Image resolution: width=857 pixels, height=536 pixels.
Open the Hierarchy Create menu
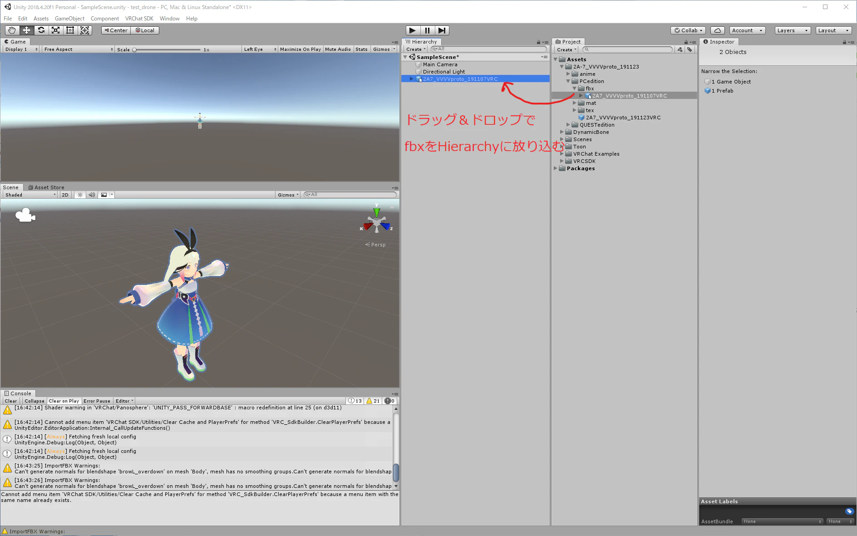[416, 49]
